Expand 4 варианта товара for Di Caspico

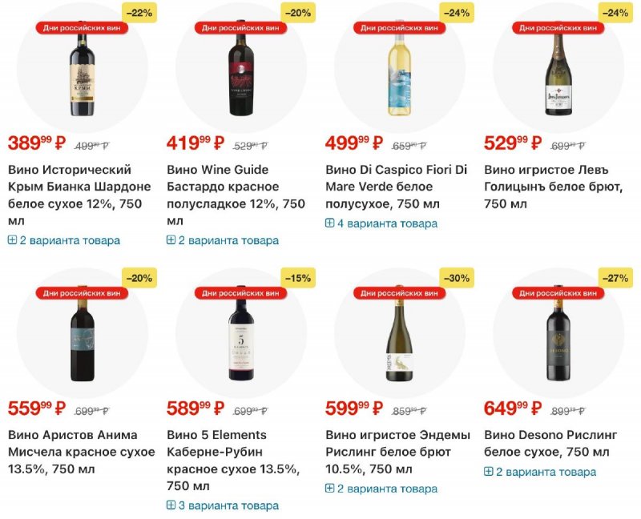(x=387, y=223)
